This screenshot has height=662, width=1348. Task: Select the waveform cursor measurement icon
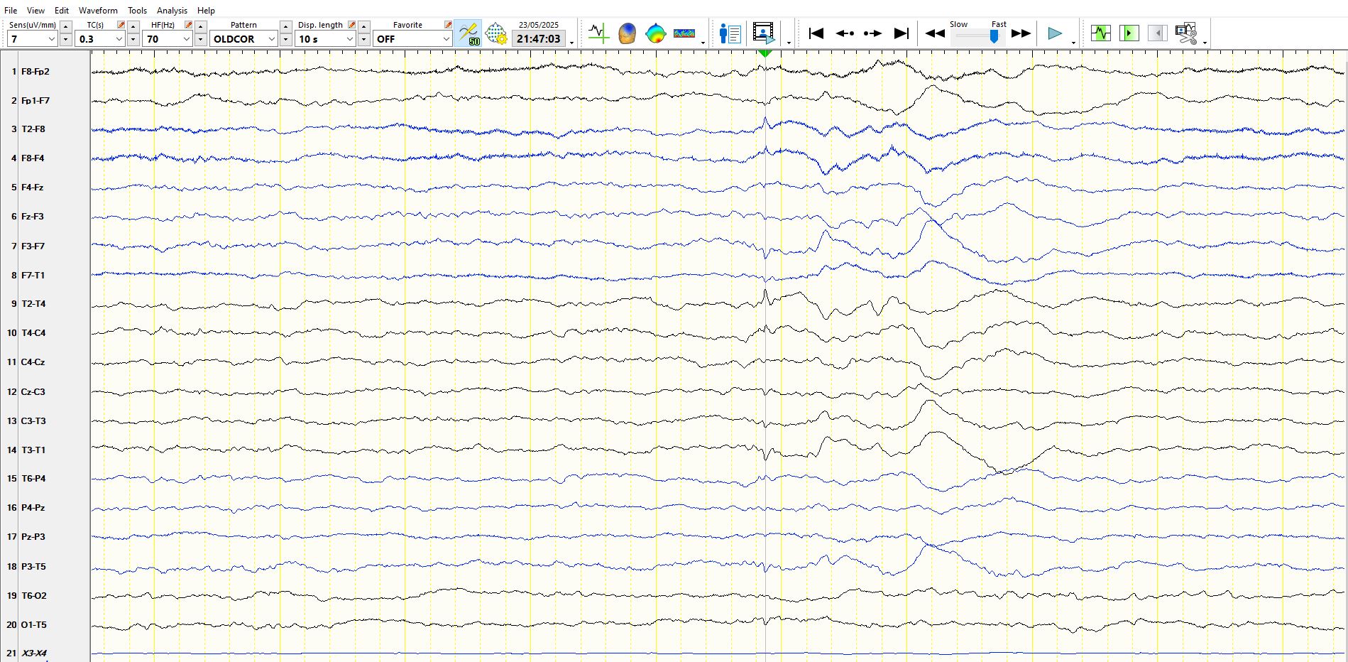598,33
